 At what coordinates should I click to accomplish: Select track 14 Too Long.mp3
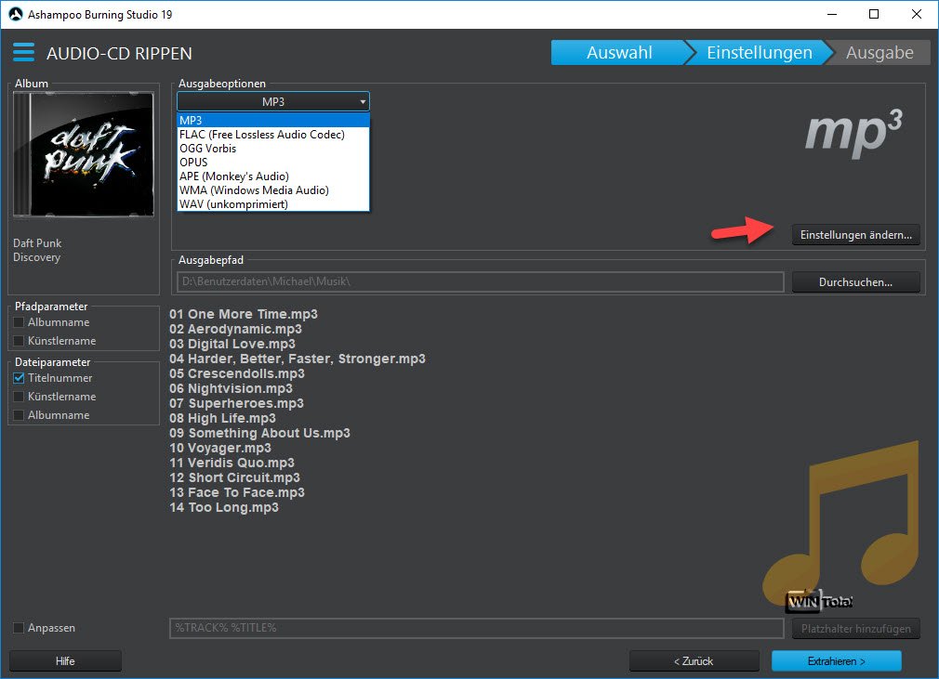coord(224,508)
